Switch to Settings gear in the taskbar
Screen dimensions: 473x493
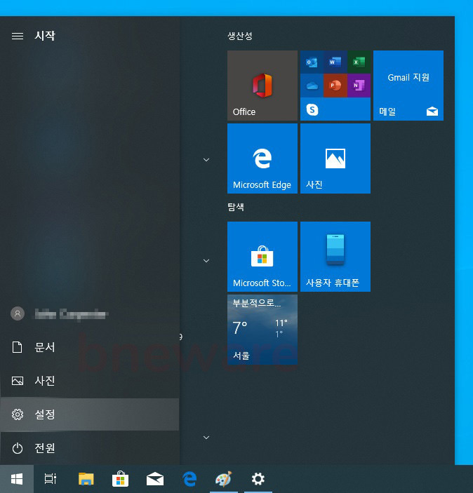coord(258,479)
